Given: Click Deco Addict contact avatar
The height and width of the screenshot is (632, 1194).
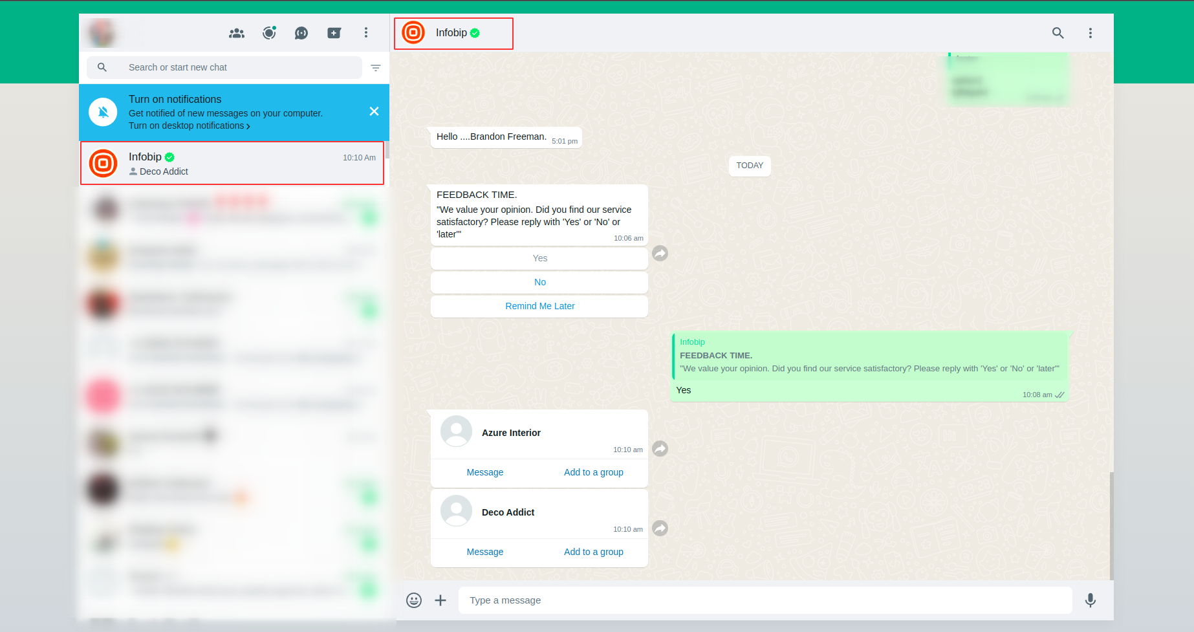Looking at the screenshot, I should [x=456, y=511].
